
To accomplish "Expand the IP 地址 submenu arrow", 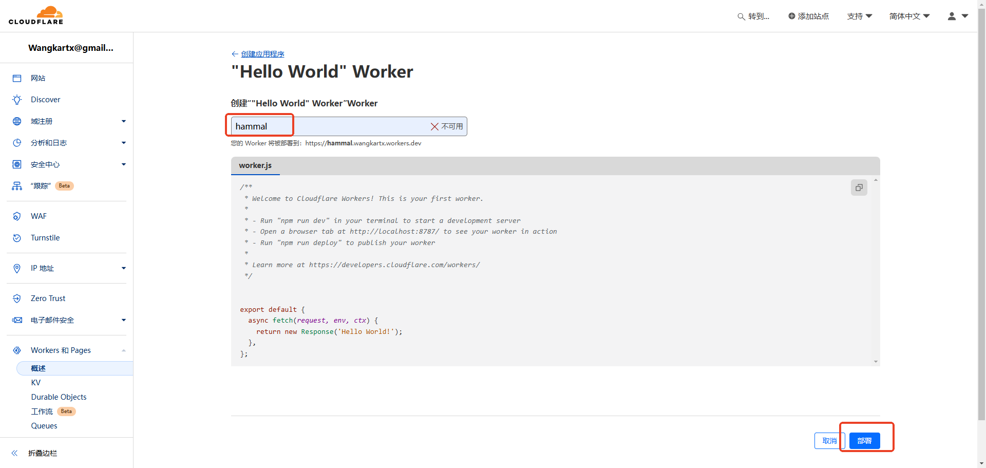I will [x=124, y=268].
